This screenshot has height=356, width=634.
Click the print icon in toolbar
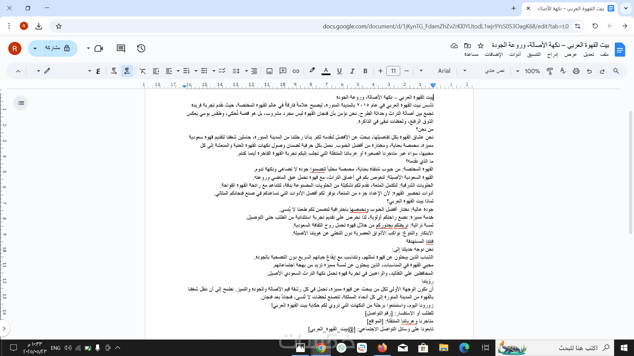(576, 71)
